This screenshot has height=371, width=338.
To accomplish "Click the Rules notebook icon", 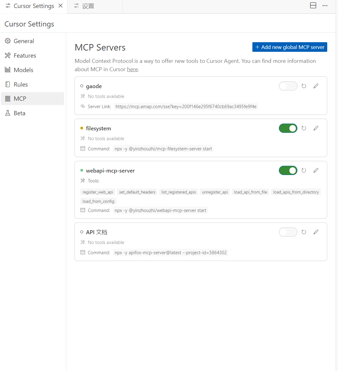I will click(x=8, y=84).
